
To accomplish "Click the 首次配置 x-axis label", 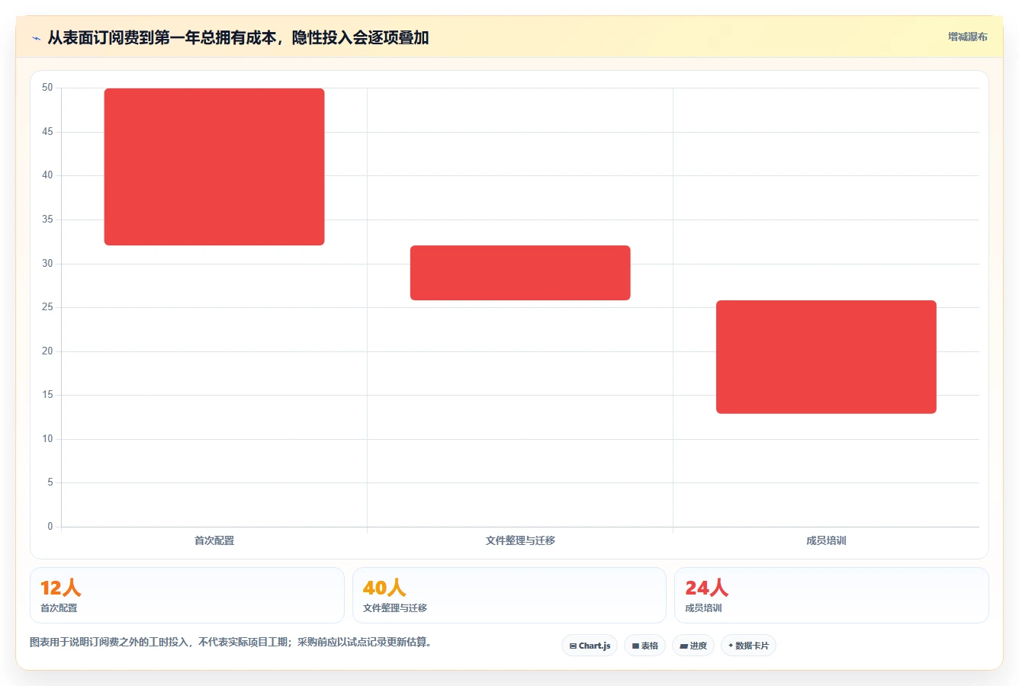I will click(214, 540).
